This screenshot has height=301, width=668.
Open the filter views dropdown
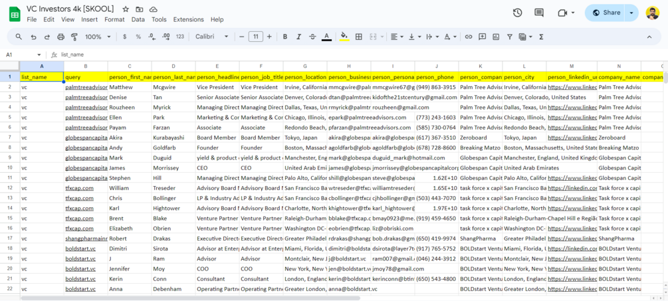(525, 37)
